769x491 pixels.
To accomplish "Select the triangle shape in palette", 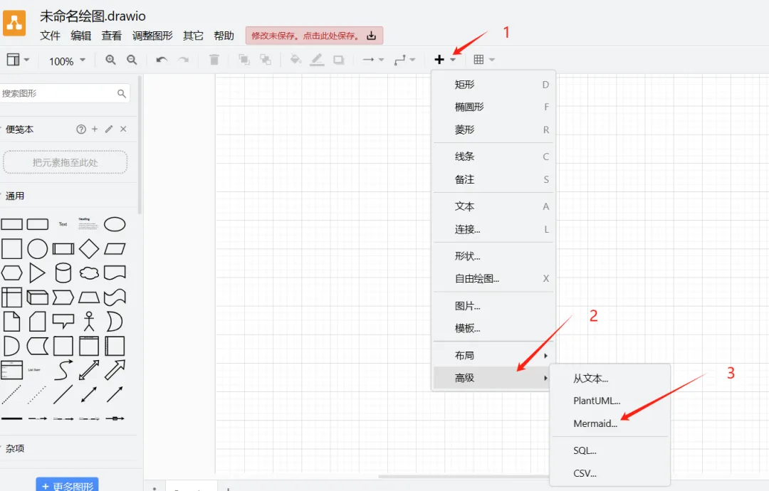I will tap(37, 273).
